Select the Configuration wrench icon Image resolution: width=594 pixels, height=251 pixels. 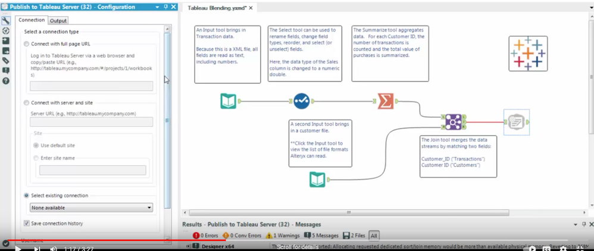pos(5,20)
